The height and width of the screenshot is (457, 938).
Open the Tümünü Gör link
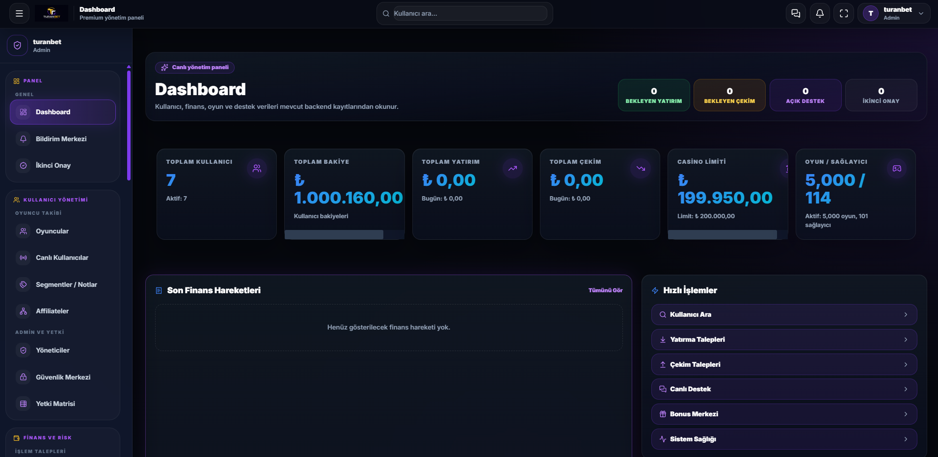pos(605,290)
